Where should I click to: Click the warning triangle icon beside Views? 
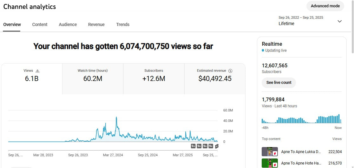[37, 71]
